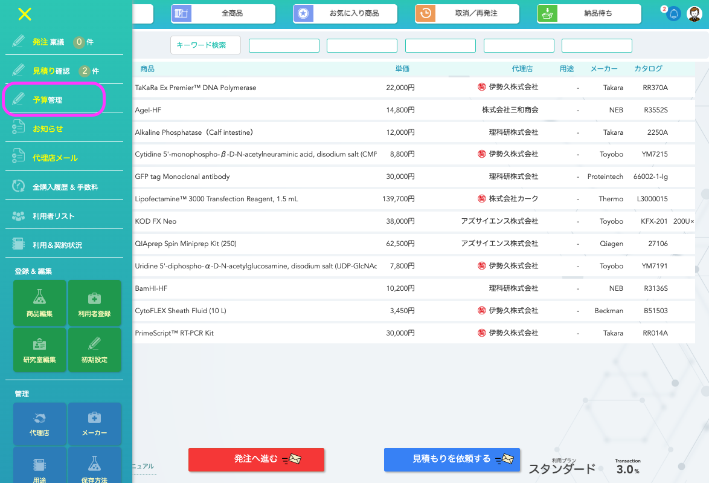This screenshot has width=709, height=483.
Task: Go to 全購入履歴 & 手数料
Action: [65, 187]
